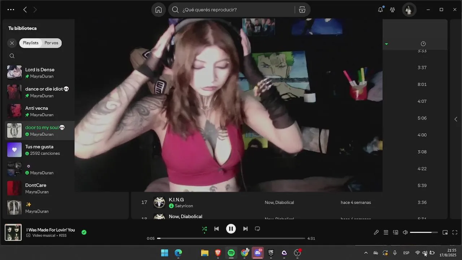462x260 pixels.
Task: Click the downloaded icon beside Satyricon
Action: point(171,206)
